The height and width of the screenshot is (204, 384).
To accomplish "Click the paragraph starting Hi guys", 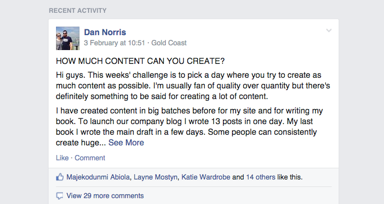I will tap(193, 86).
